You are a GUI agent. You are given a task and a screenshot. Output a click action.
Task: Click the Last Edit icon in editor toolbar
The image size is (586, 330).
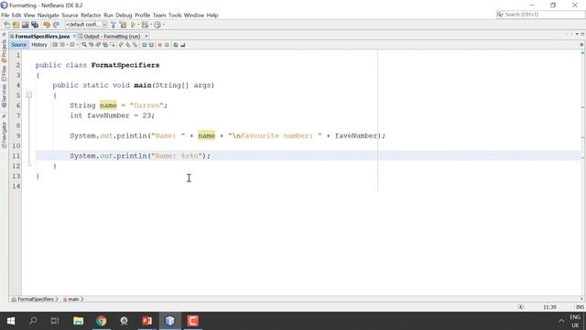tap(55, 45)
